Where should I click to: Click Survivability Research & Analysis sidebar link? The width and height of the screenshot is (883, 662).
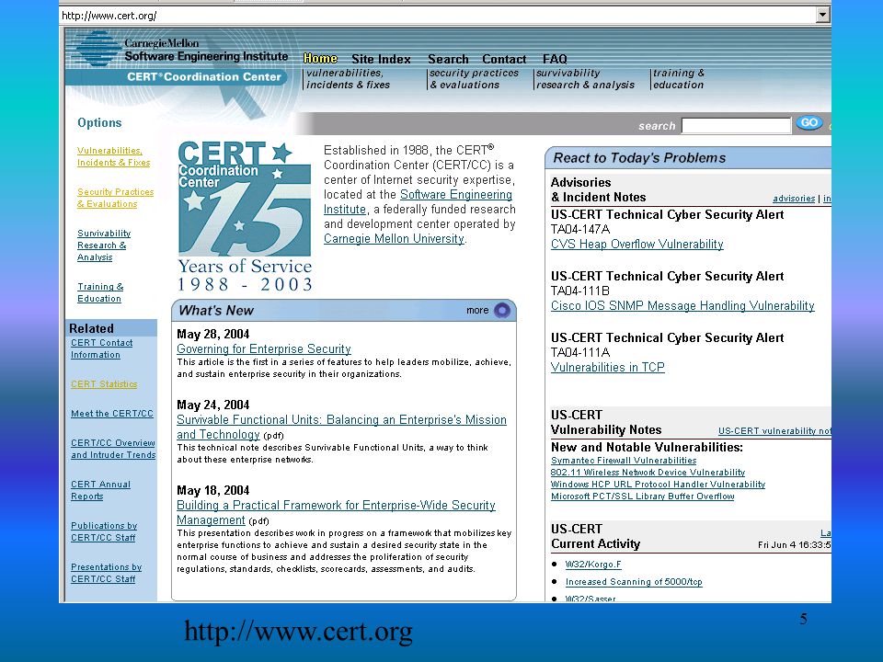pos(104,245)
